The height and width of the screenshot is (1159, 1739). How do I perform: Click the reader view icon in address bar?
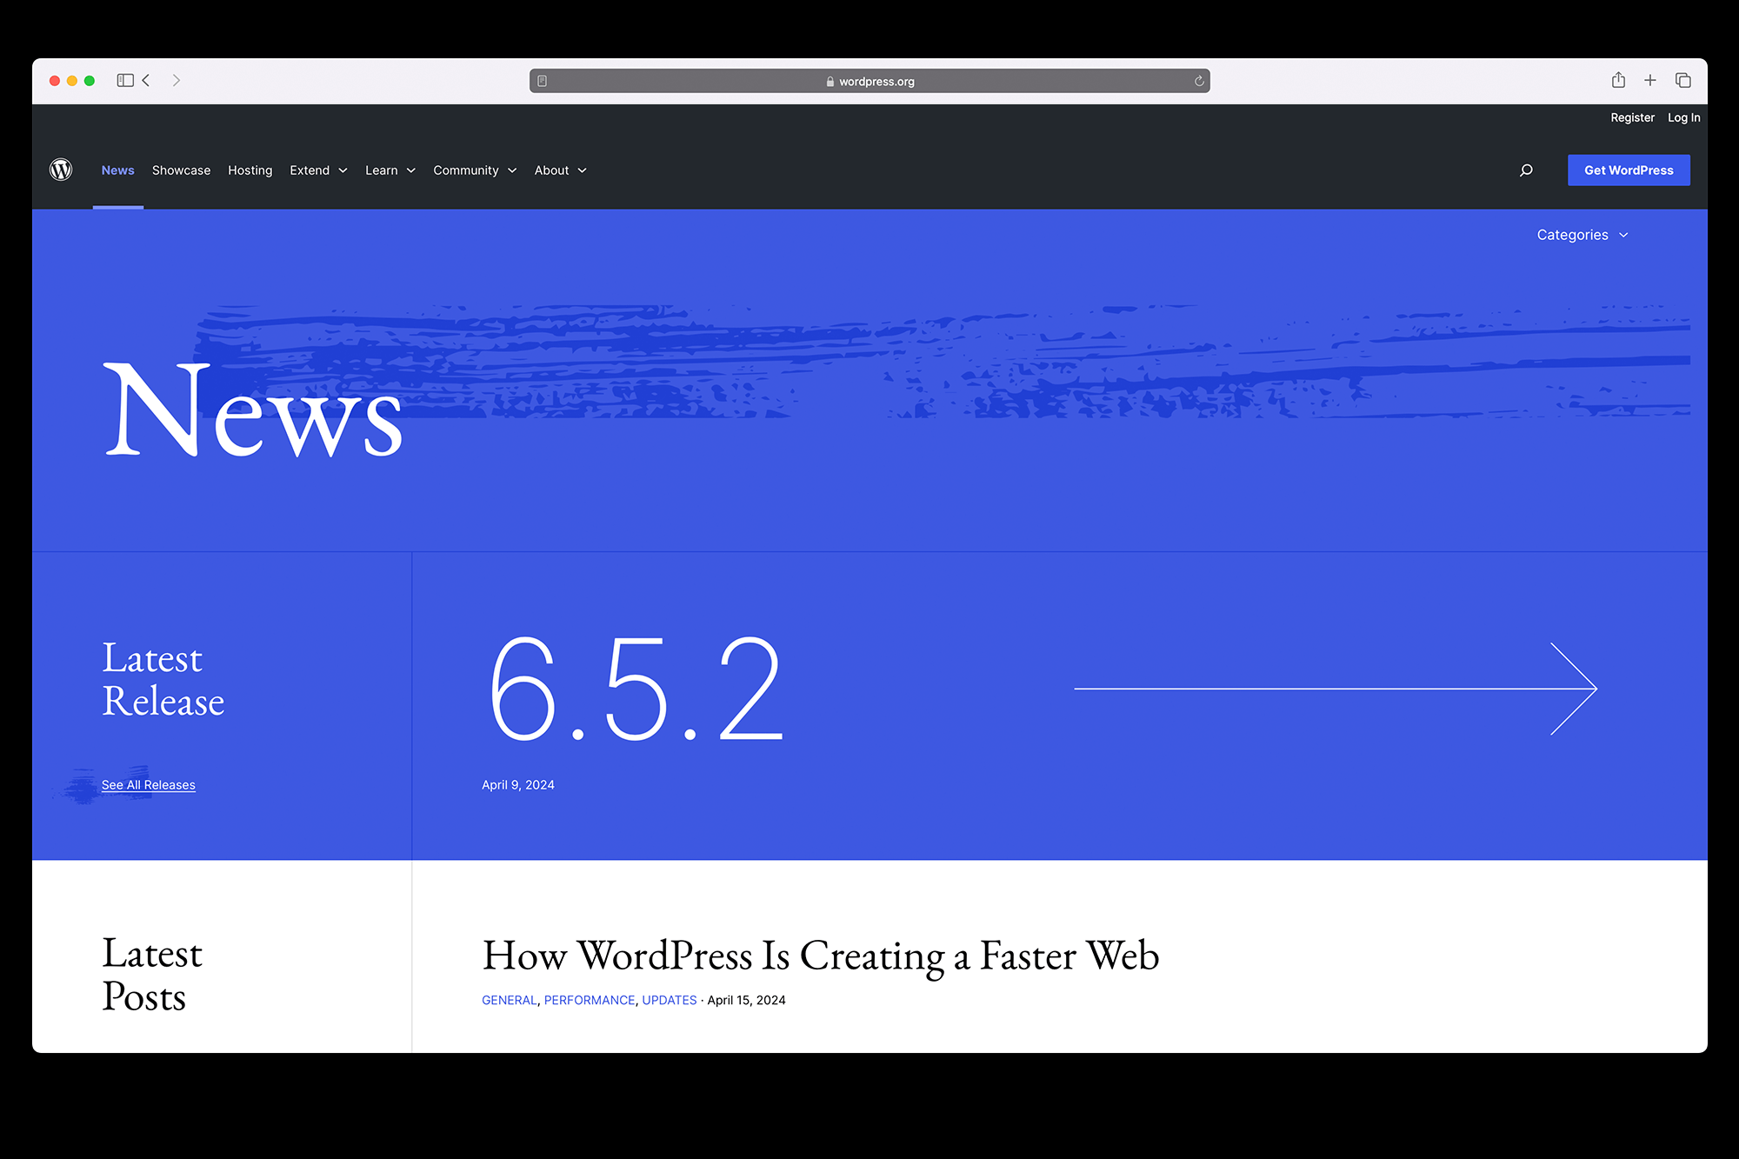pos(543,82)
